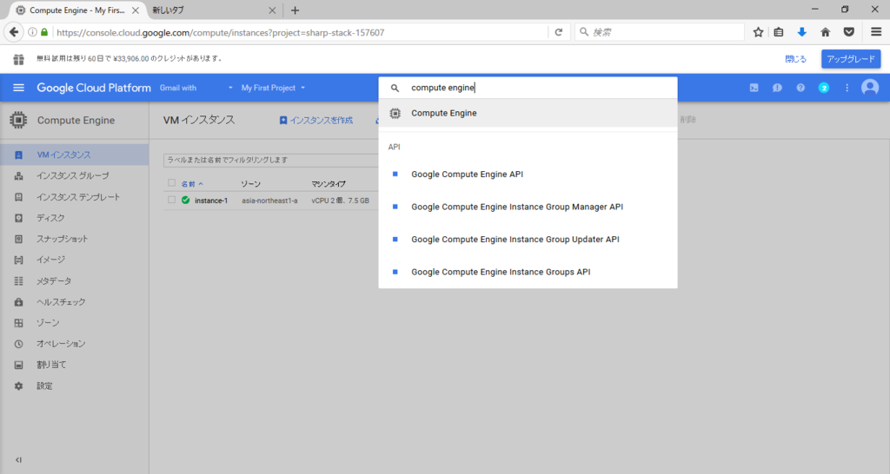890x474 pixels.
Task: Click the ディスク sidebar icon
Action: coord(19,218)
